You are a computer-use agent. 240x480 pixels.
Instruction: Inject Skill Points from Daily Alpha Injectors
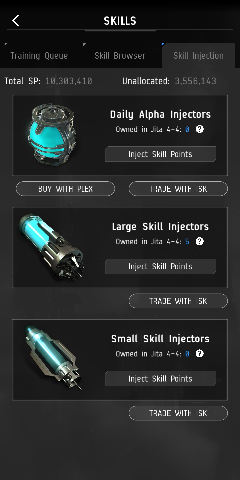160,154
